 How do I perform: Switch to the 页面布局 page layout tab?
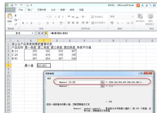click(41, 10)
